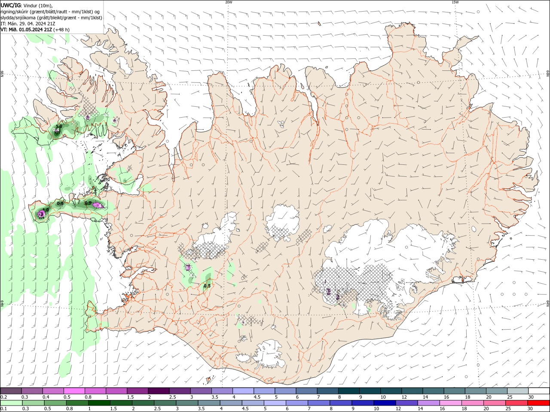Click the '0.1' label under the lower scale

(x=3, y=409)
